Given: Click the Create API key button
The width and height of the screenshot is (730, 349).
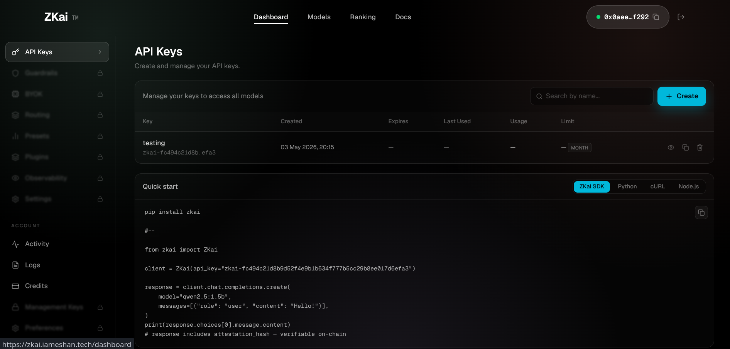Looking at the screenshot, I should [682, 96].
